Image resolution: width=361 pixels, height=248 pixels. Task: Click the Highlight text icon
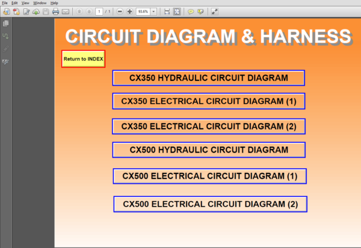(200, 11)
